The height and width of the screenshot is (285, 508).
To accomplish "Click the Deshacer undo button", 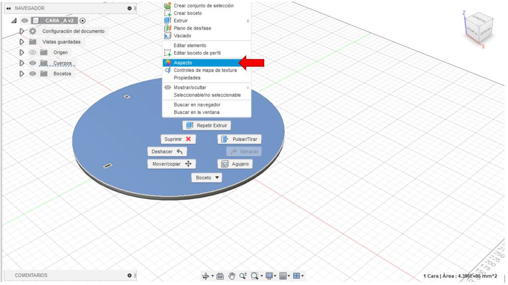I will coord(167,151).
